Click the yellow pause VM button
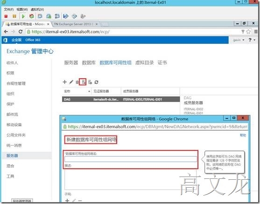This screenshot has height=204, width=260. [14, 16]
